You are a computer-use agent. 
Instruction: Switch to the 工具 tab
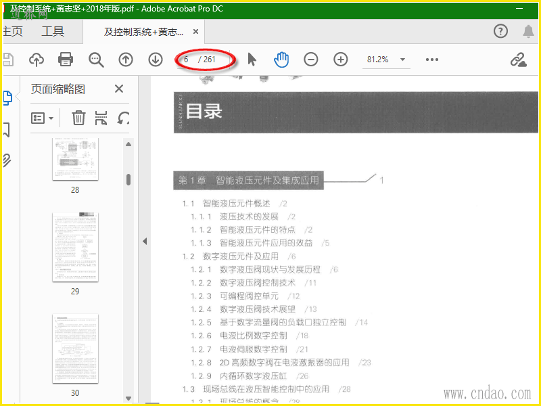[53, 31]
